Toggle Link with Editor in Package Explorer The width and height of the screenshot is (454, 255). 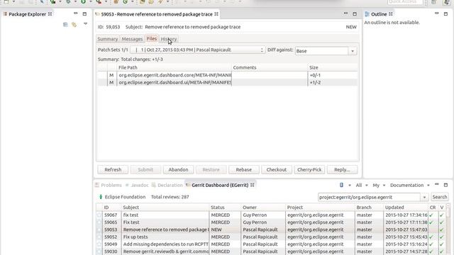pos(74,25)
